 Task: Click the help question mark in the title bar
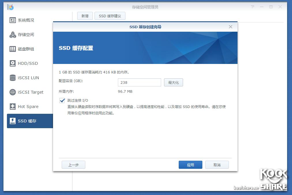tap(252, 7)
